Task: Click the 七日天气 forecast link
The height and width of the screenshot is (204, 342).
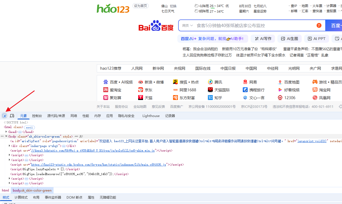Action: (x=168, y=11)
